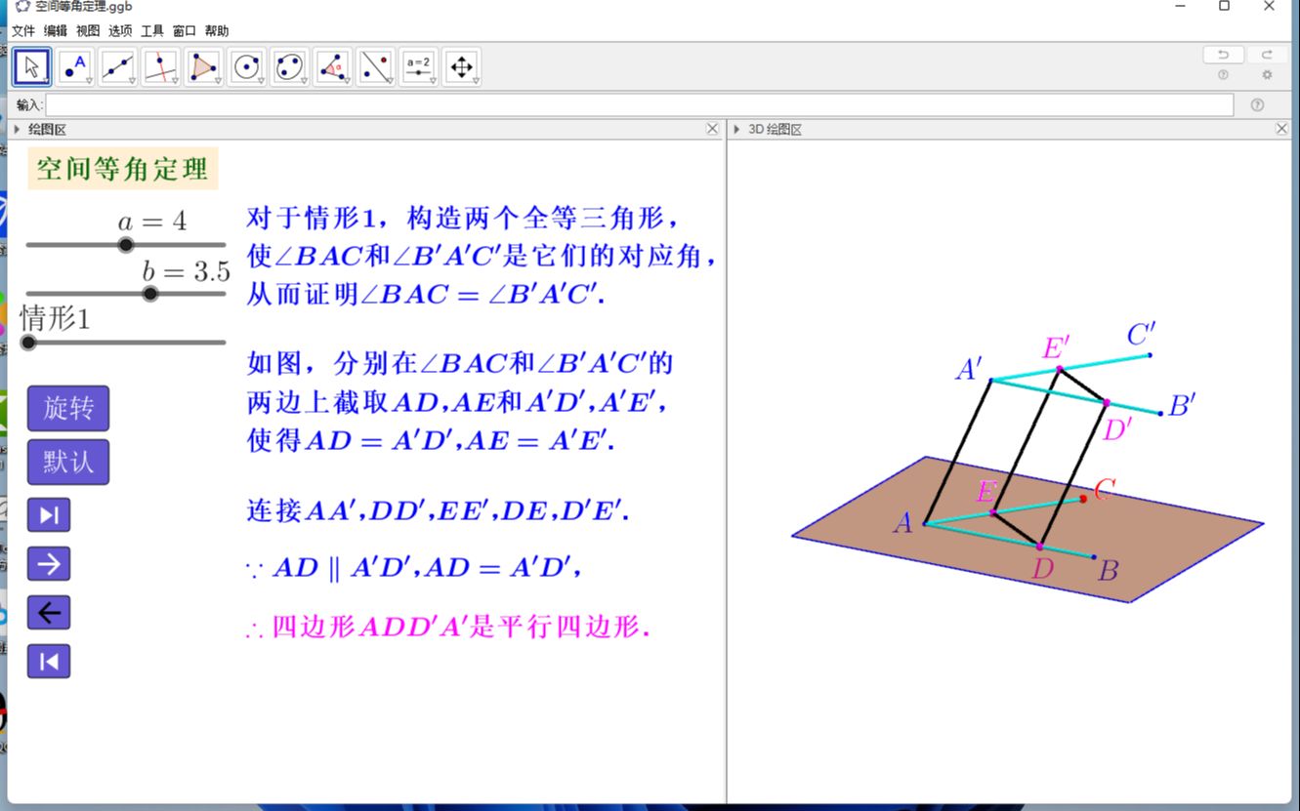1300x811 pixels.
Task: Open dropdown arrow on Angle tool
Action: pos(347,81)
